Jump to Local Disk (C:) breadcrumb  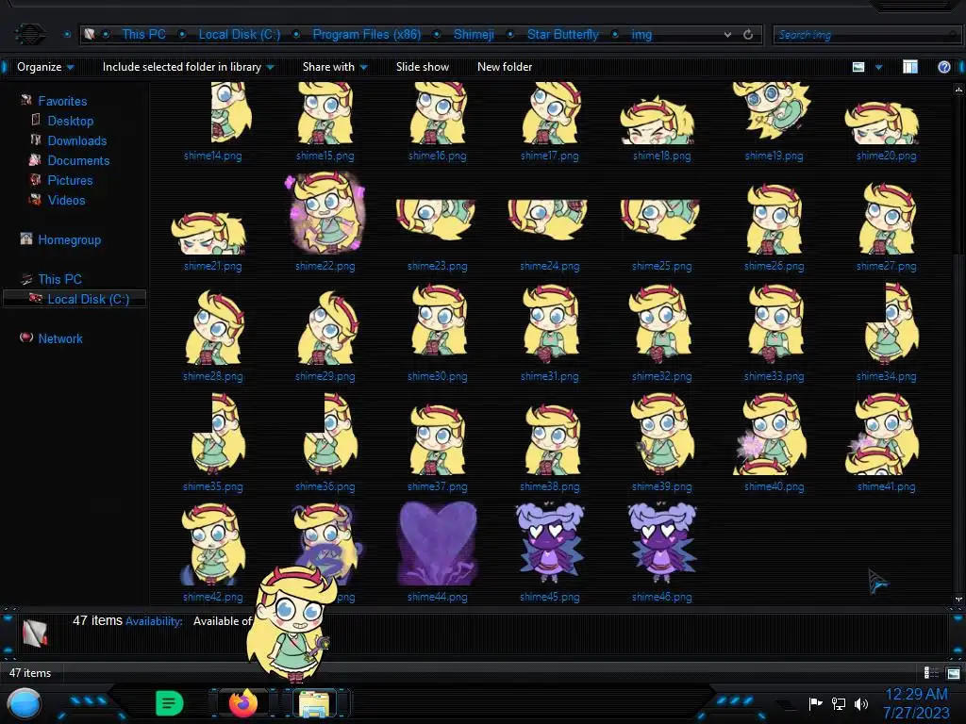click(x=239, y=35)
